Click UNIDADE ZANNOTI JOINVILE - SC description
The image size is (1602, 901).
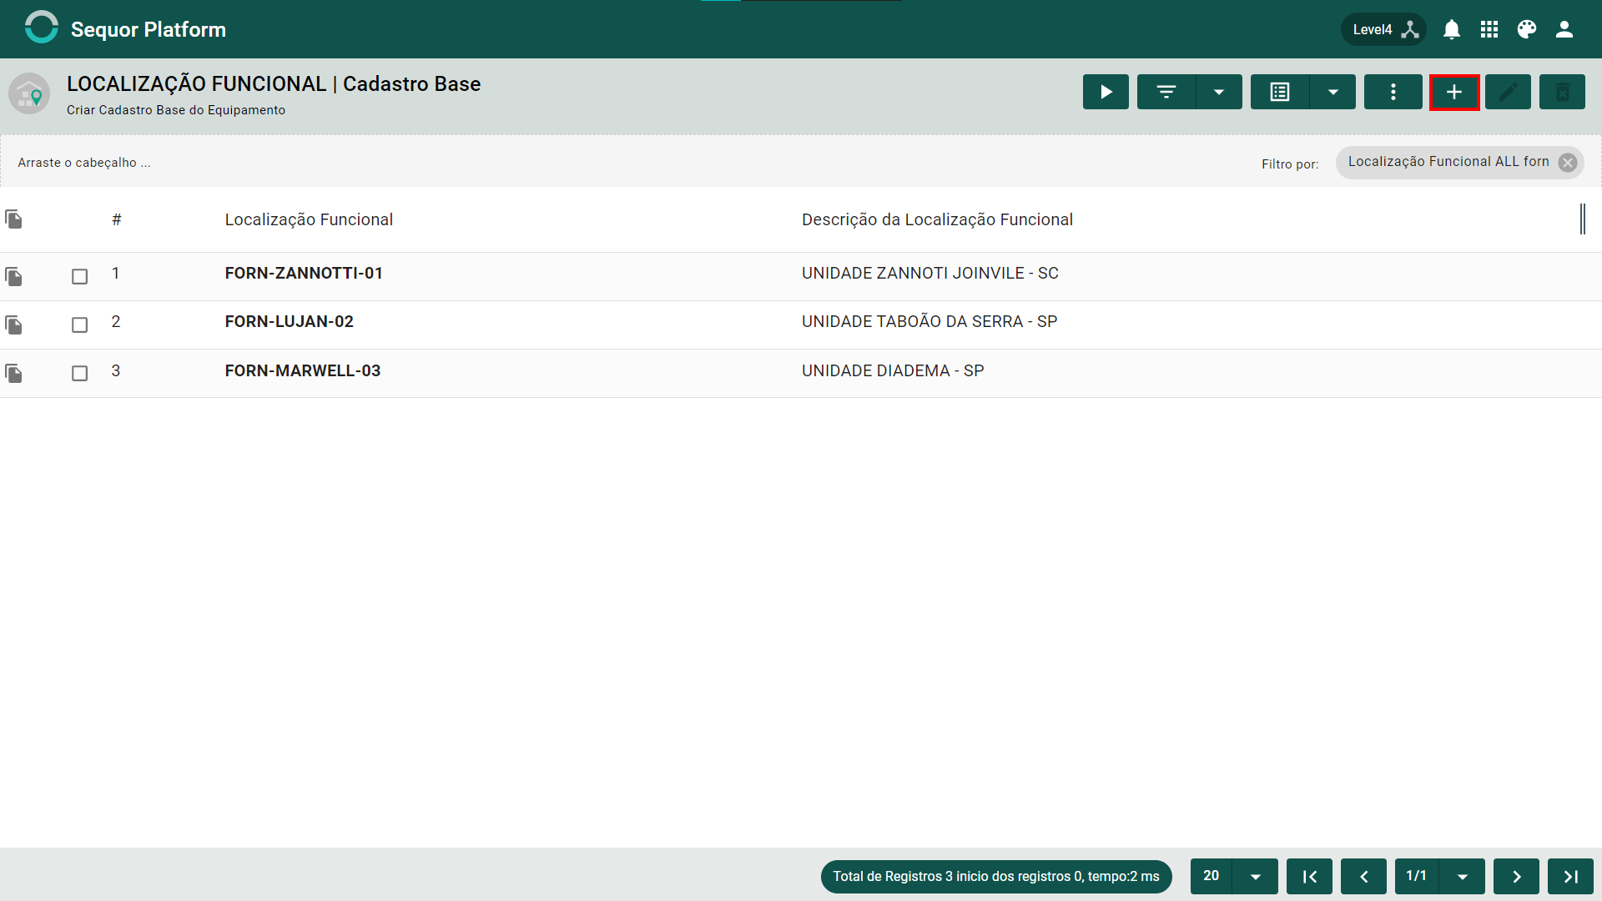coord(929,273)
